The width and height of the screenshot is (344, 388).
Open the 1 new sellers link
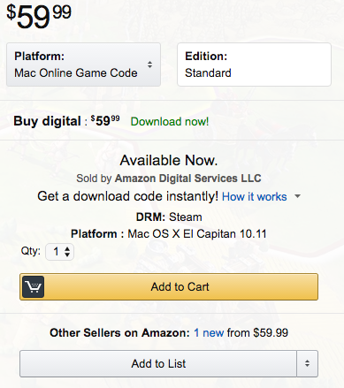click(209, 332)
